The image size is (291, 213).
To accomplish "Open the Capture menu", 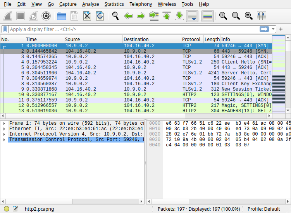I will click(x=68, y=4).
